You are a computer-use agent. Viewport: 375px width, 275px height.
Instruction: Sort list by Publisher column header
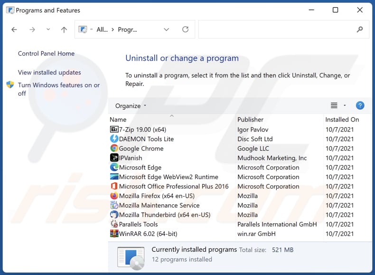tap(251, 120)
